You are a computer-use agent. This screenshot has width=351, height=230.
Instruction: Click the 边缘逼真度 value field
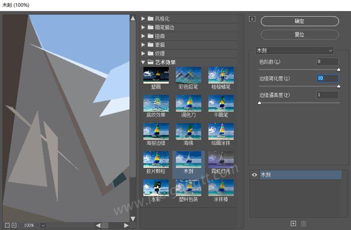coord(327,95)
